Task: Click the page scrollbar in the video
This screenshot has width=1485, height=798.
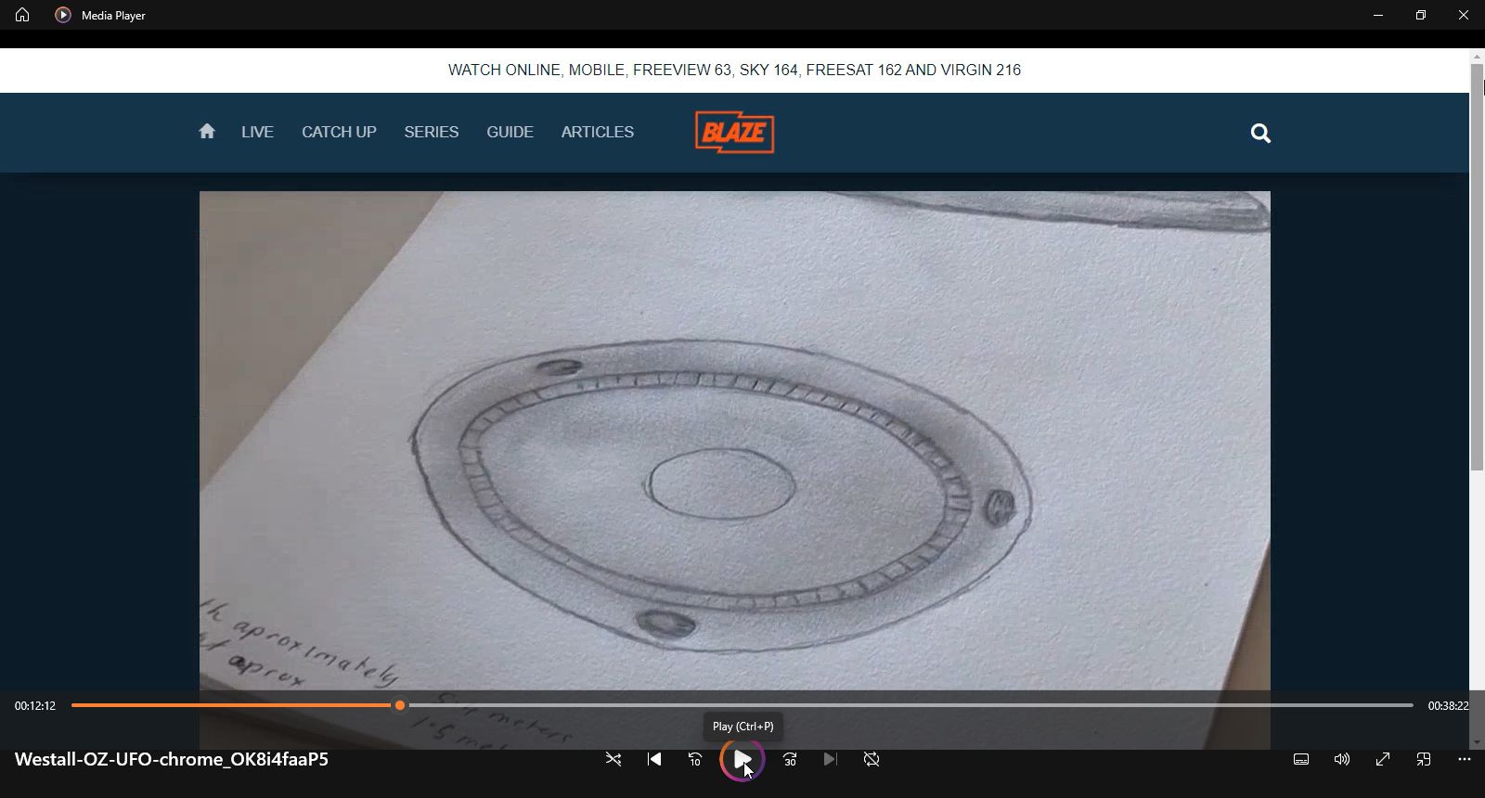Action: 1477,267
